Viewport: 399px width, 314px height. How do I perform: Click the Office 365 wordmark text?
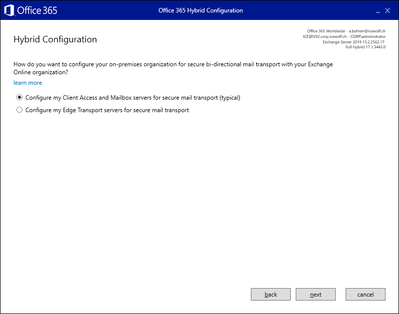37,10
